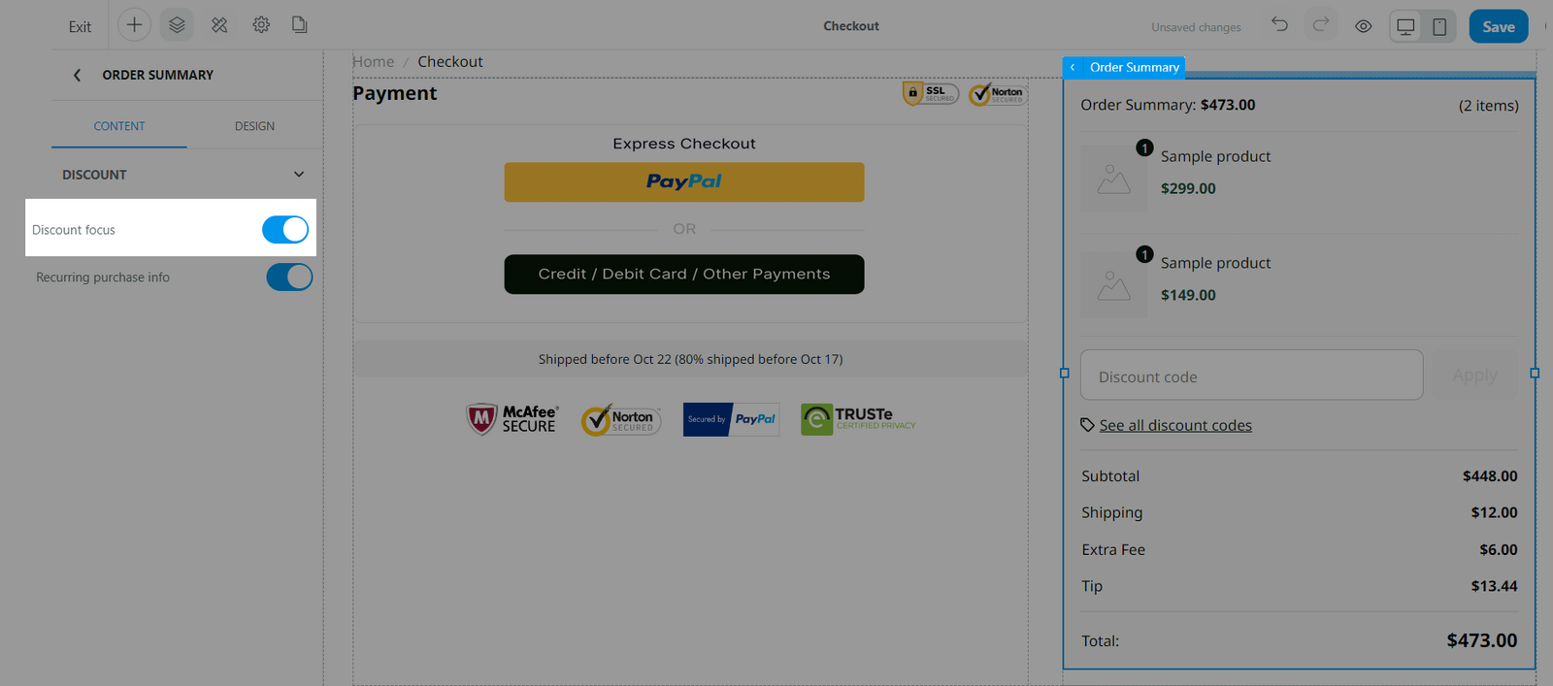Click the Extra Fee $6.00 value

(1499, 549)
